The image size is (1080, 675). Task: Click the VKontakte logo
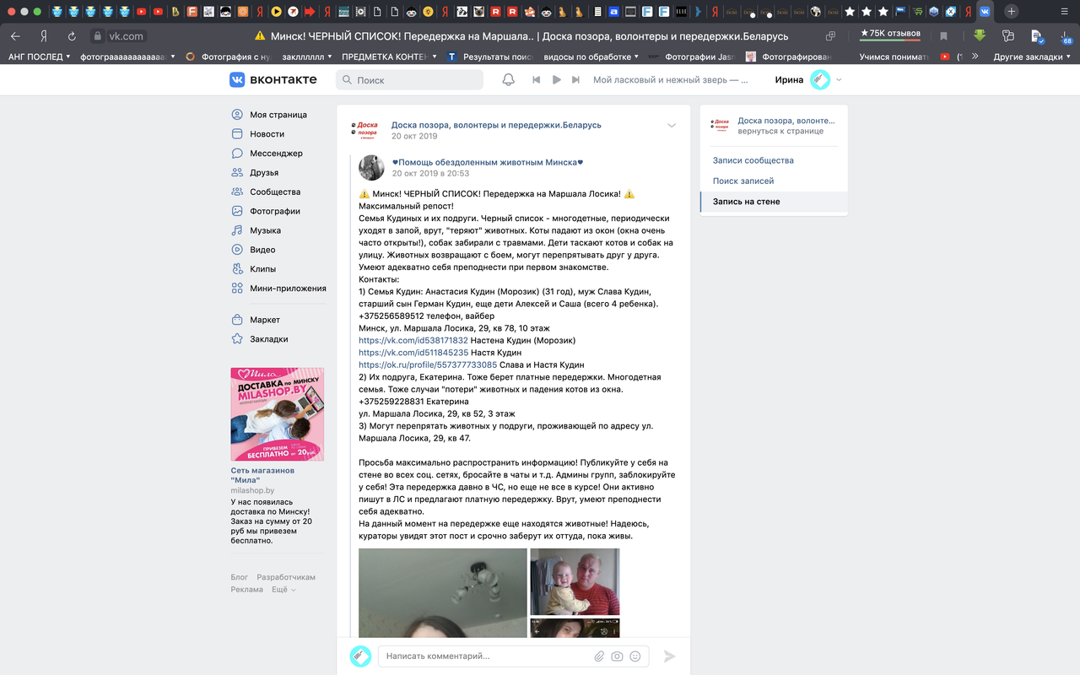click(x=273, y=79)
